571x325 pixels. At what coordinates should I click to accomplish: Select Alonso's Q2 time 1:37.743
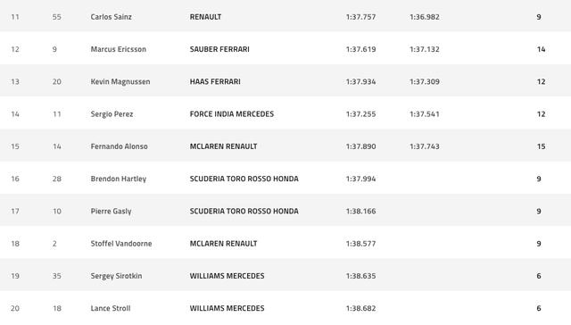click(425, 146)
